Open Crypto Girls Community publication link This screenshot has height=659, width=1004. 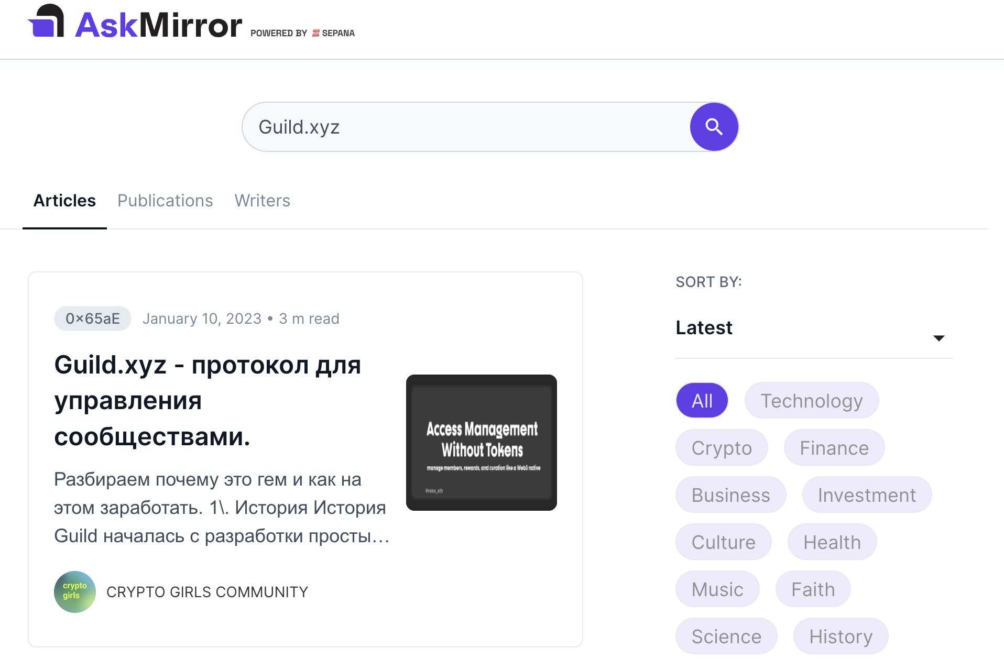point(207,592)
